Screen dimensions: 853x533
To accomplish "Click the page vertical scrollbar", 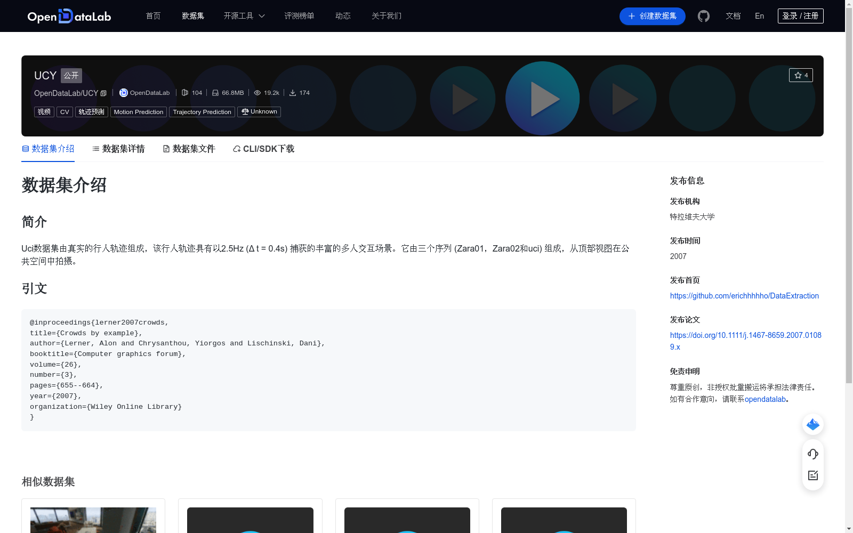I will coord(849,196).
